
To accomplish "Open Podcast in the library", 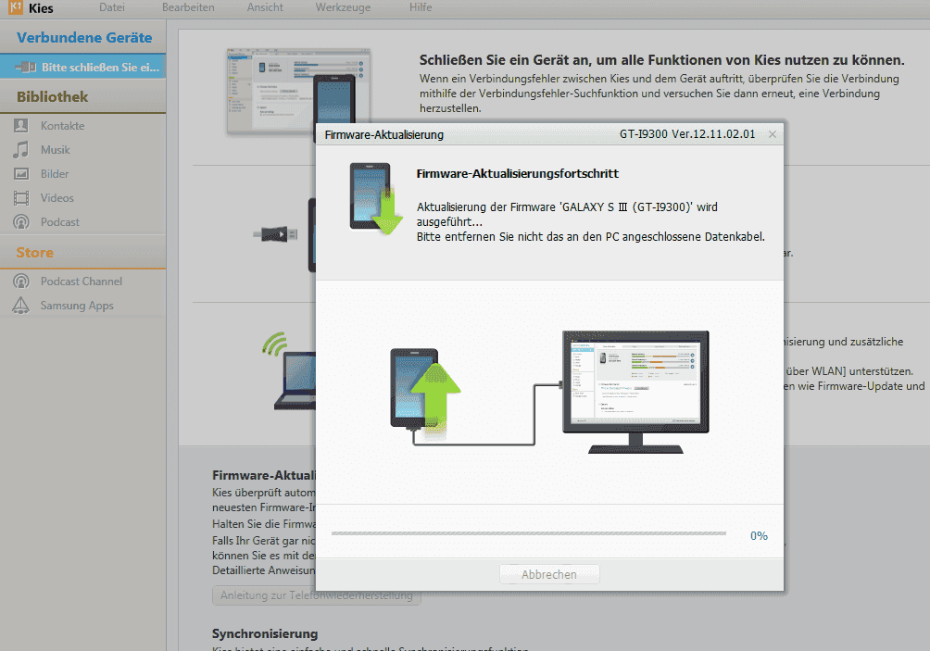I will coord(60,222).
